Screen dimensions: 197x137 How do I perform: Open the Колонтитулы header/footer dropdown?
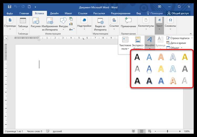coord(146,24)
